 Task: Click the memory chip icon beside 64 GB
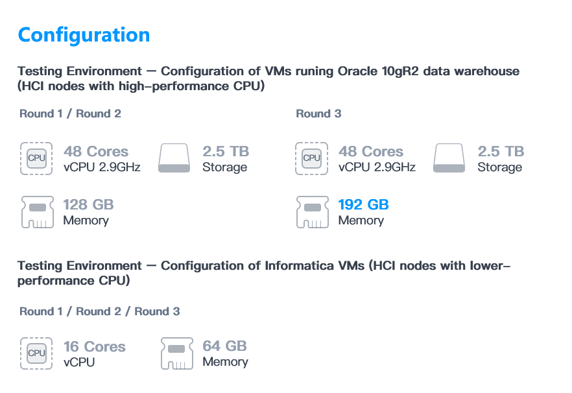[x=177, y=353]
